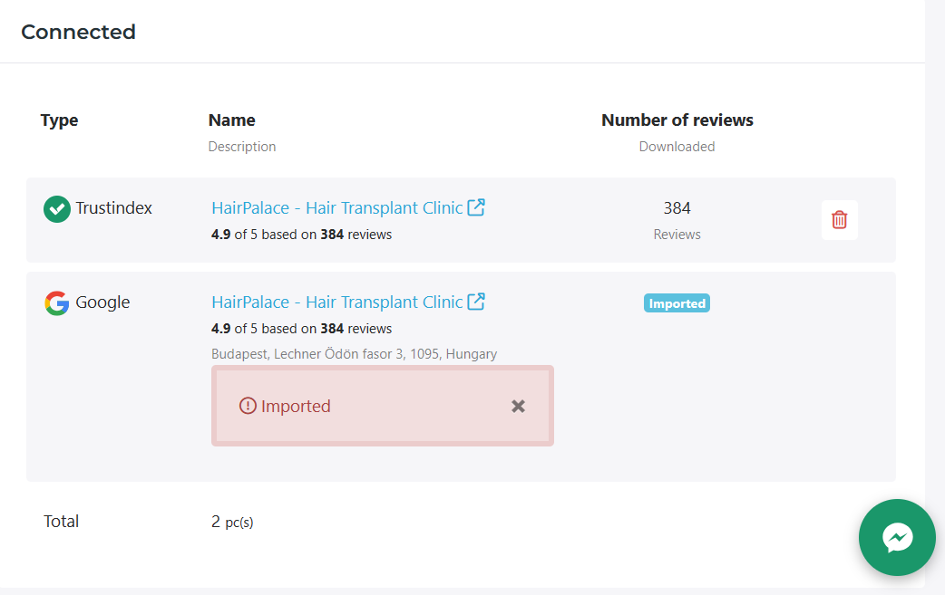Click the alert warning icon next to Imported

click(247, 406)
